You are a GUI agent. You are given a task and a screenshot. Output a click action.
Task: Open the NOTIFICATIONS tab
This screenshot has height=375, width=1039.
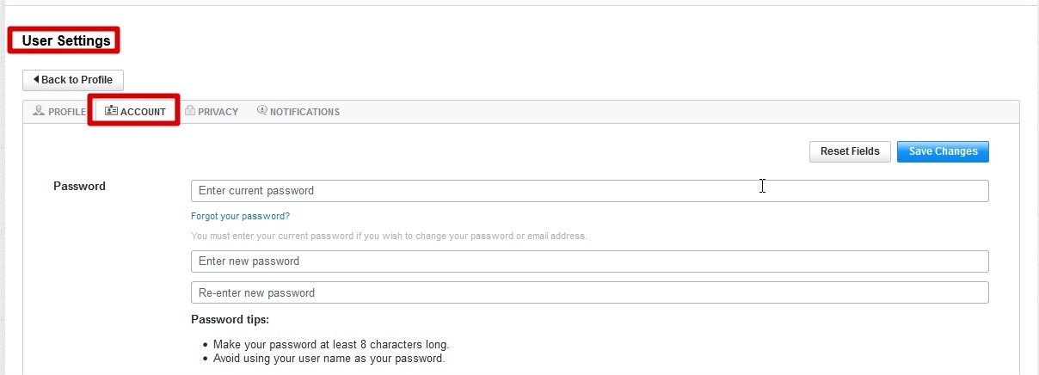(298, 112)
